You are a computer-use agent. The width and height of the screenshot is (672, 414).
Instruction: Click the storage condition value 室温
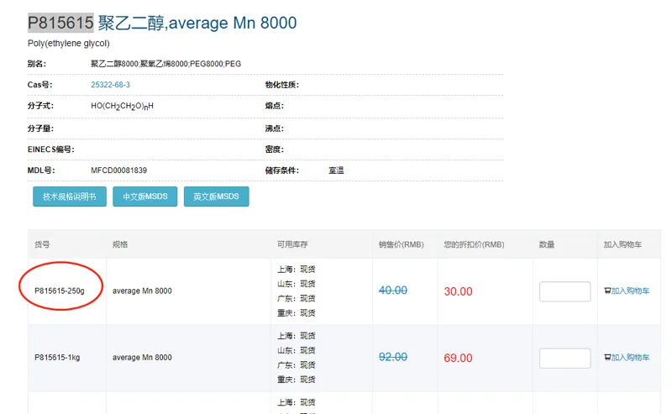(336, 170)
